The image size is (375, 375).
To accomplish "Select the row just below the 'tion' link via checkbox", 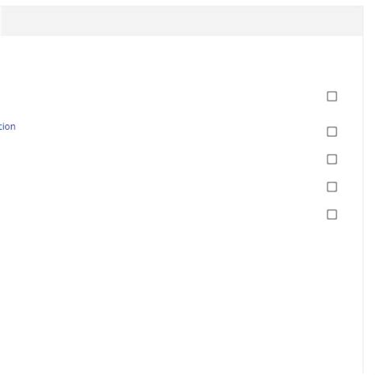I will coord(331,159).
